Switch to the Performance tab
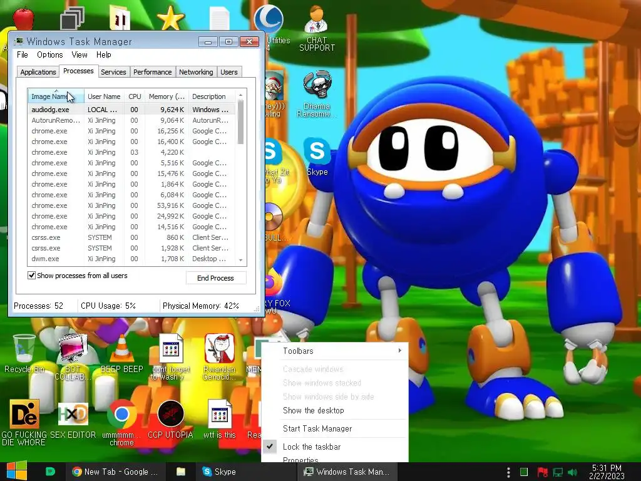641x481 pixels. [153, 72]
